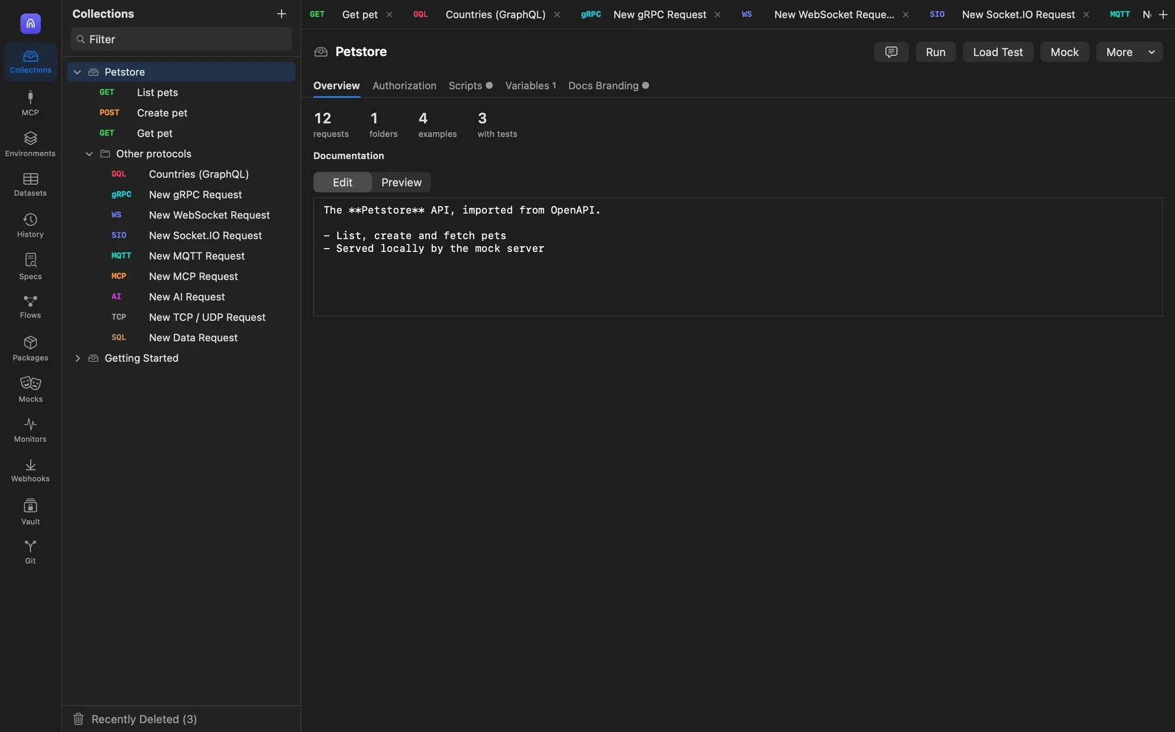Expand the Getting Started collection
The height and width of the screenshot is (732, 1175).
click(77, 358)
